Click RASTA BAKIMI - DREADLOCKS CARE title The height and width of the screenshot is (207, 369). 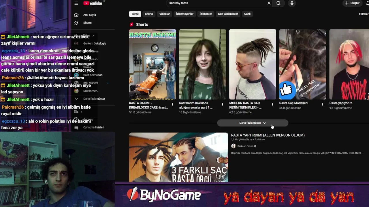(x=148, y=105)
